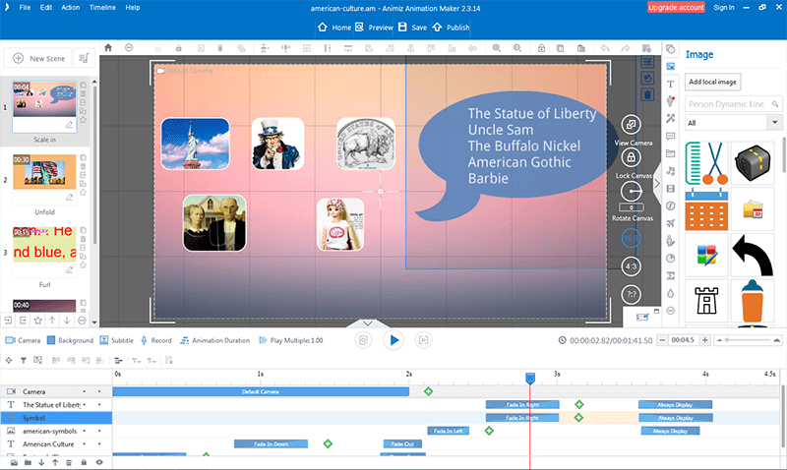This screenshot has width=787, height=470.
Task: Click the Rotate Canvas dial
Action: tap(631, 192)
